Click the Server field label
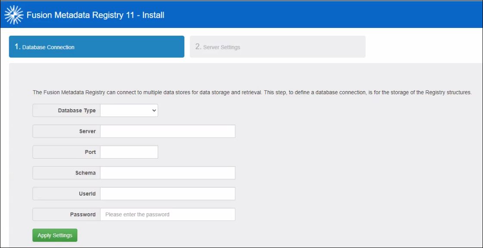This screenshot has width=483, height=248. 87,132
